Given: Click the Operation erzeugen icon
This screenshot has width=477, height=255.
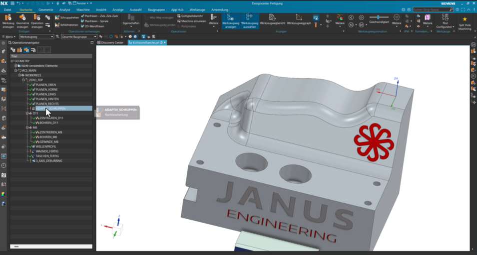Looking at the screenshot, I should (x=37, y=21).
